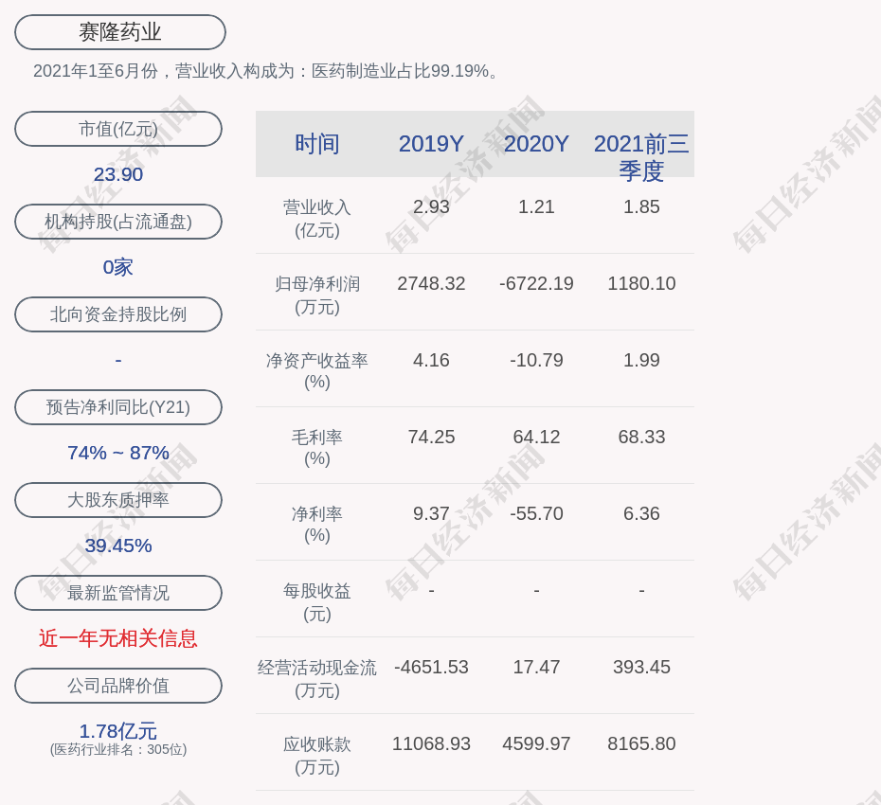Select the 大股东质押率 label pill
Screen dimensions: 881x805
point(118,500)
